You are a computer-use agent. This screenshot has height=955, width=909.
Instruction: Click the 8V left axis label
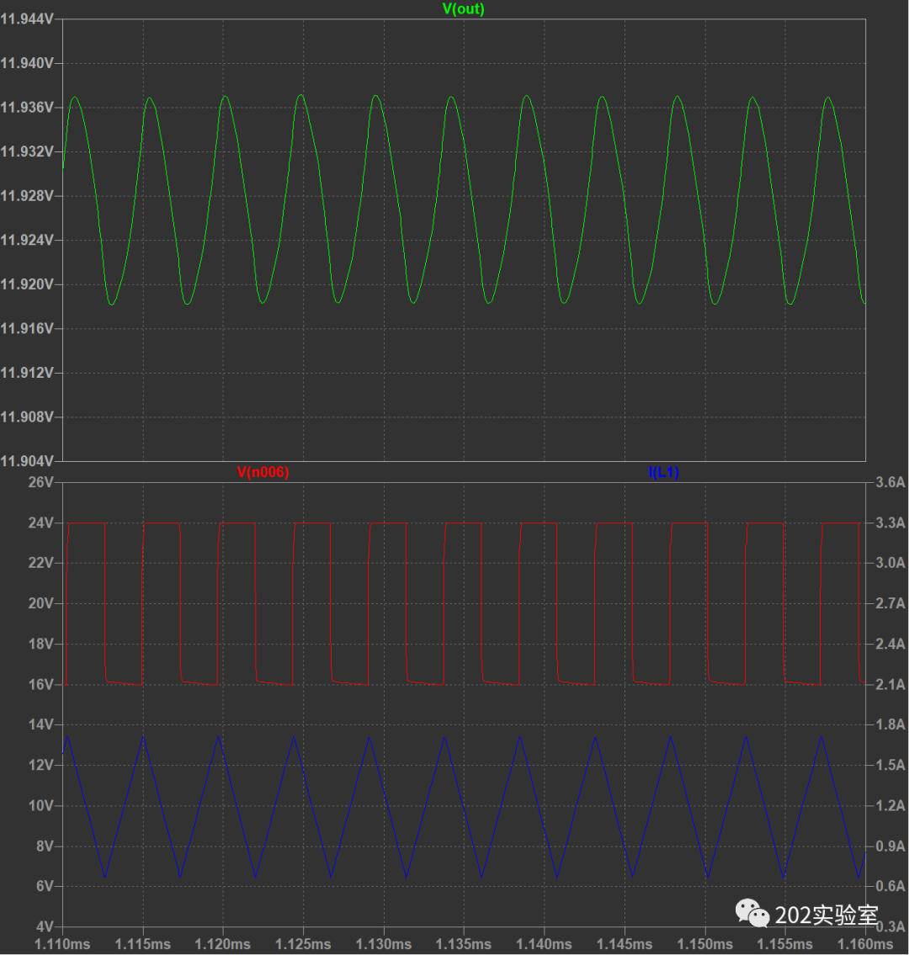click(45, 846)
